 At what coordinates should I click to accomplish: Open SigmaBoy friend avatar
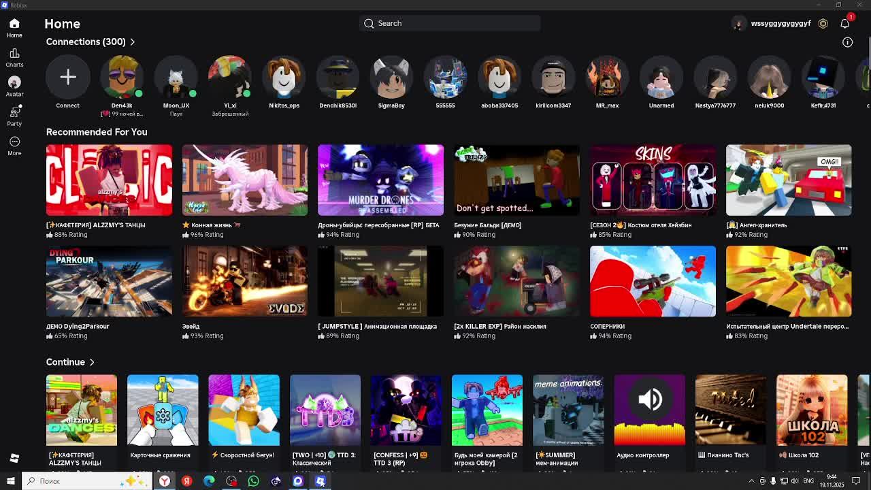(x=391, y=77)
